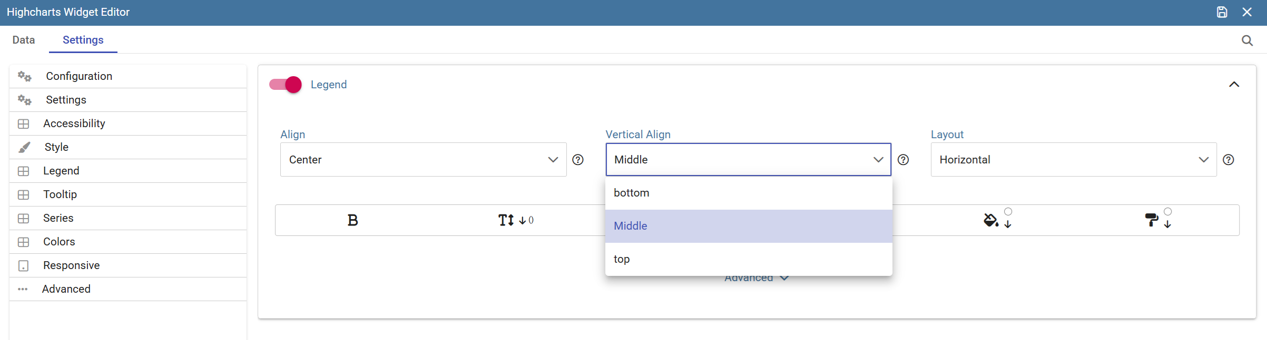Switch to the Data tab
1267x340 pixels.
24,40
